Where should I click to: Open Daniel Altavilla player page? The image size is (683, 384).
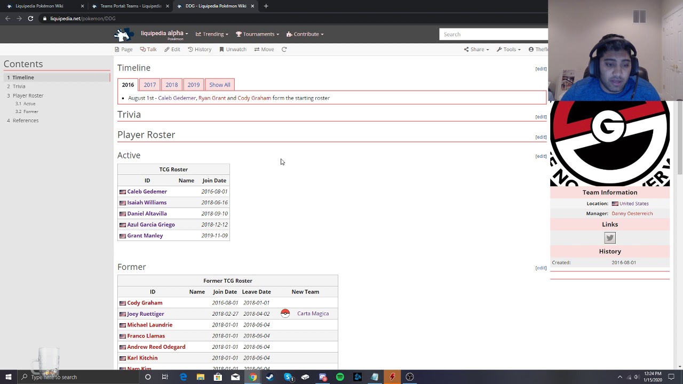(147, 214)
